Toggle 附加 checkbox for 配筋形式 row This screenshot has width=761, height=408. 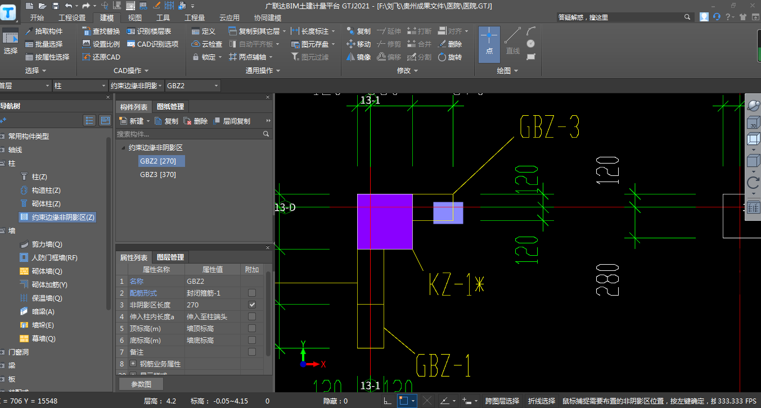[252, 293]
